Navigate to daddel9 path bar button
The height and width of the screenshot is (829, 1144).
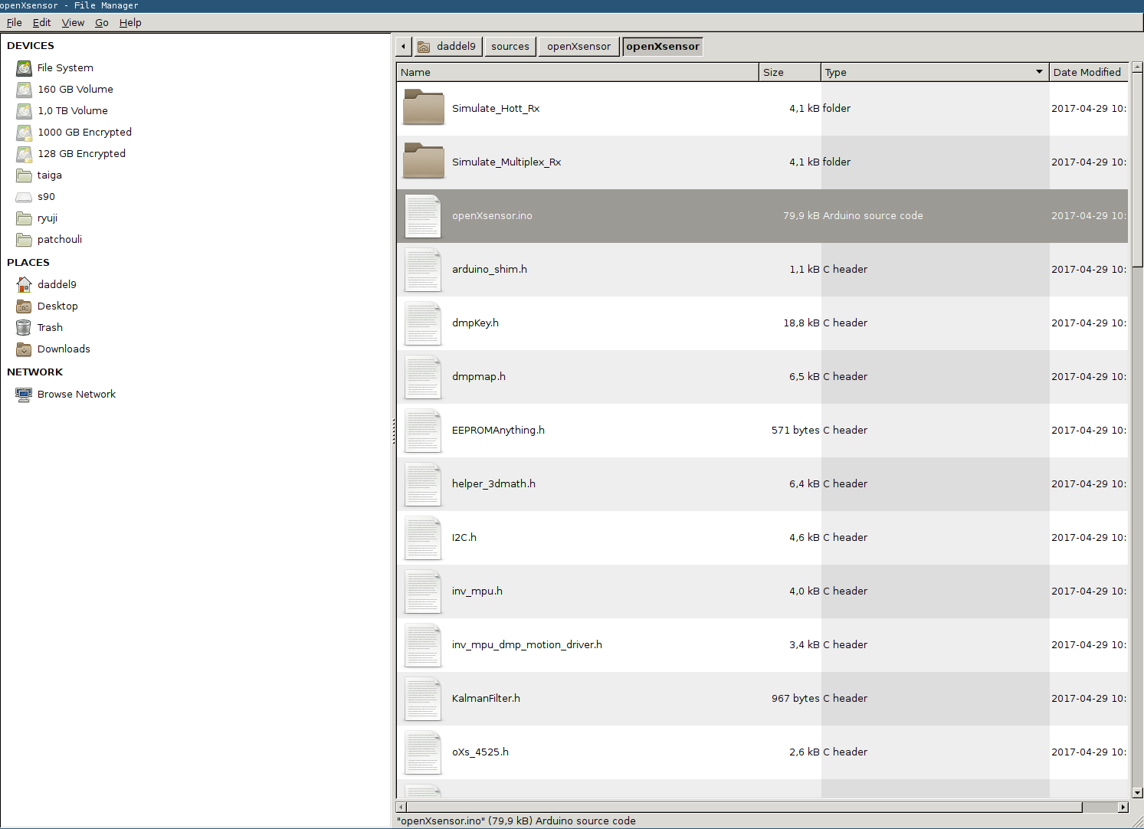447,47
